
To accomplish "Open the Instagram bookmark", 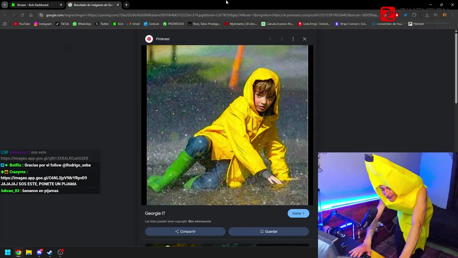I will [x=43, y=24].
